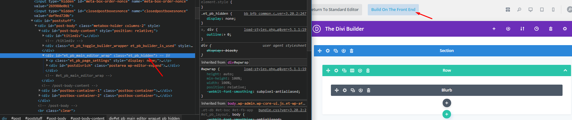Click the clear layout trash icon in Divi Builder header
The image size is (572, 120).
551,29
